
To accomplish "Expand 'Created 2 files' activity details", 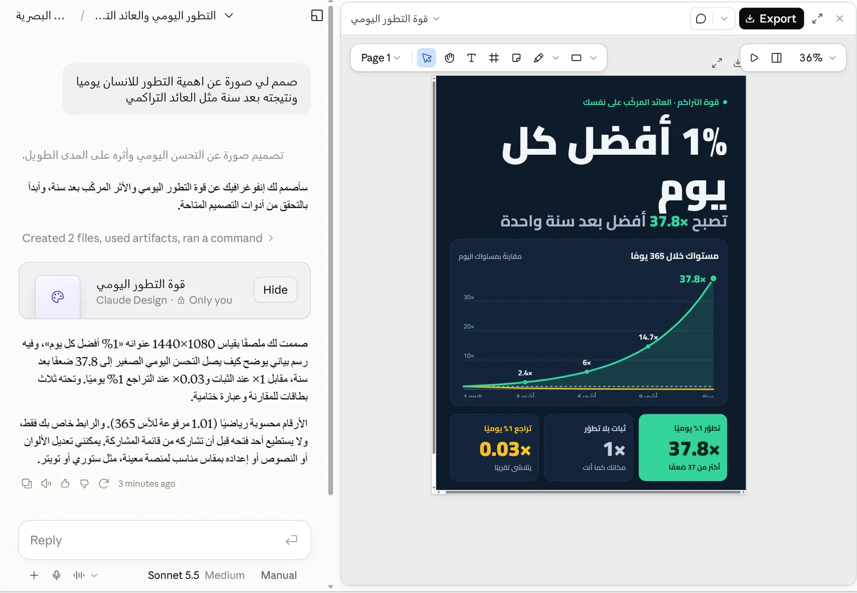I will click(148, 238).
